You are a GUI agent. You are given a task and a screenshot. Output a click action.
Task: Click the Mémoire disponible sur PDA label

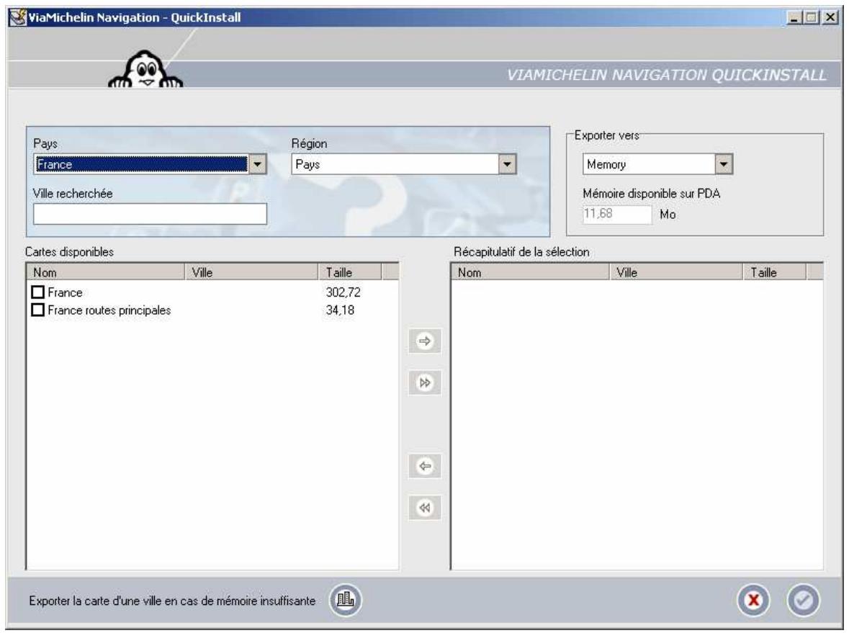coord(652,193)
